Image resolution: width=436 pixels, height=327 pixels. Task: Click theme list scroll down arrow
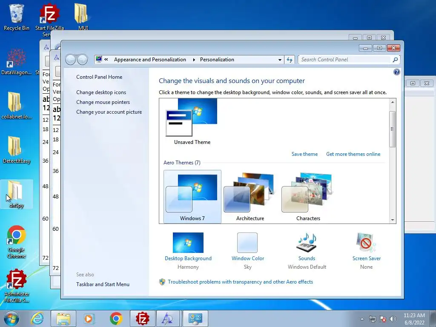coord(392,220)
